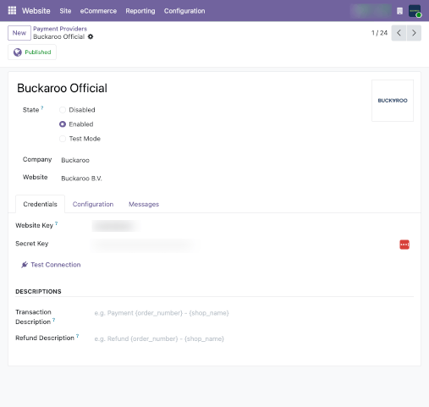429x407 pixels.
Task: Click the Test Connection link
Action: point(56,265)
